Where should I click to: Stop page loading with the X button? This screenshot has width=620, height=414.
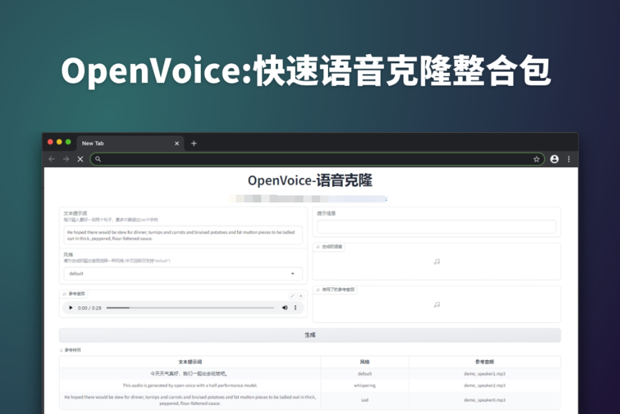[80, 160]
